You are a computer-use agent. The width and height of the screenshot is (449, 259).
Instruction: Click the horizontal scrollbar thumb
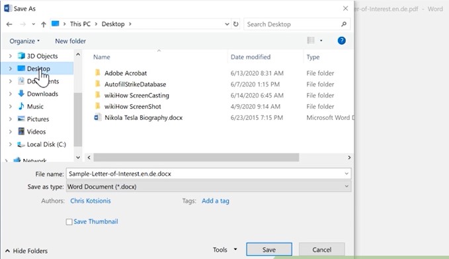(196, 158)
